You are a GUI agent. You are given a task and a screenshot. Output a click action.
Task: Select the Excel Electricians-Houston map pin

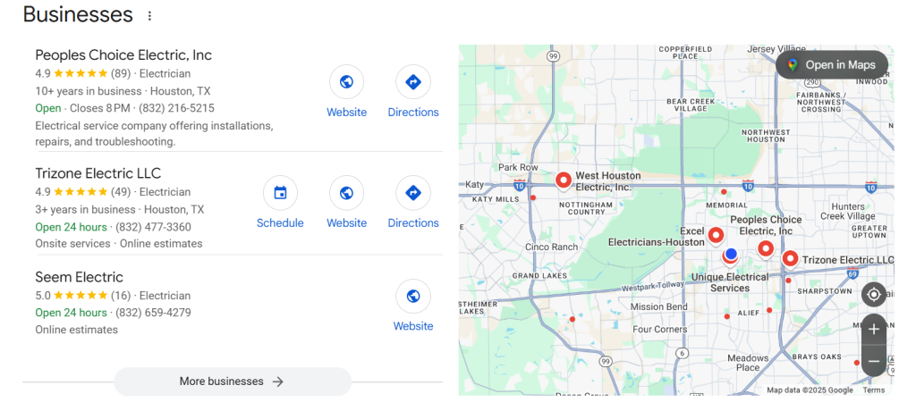717,237
